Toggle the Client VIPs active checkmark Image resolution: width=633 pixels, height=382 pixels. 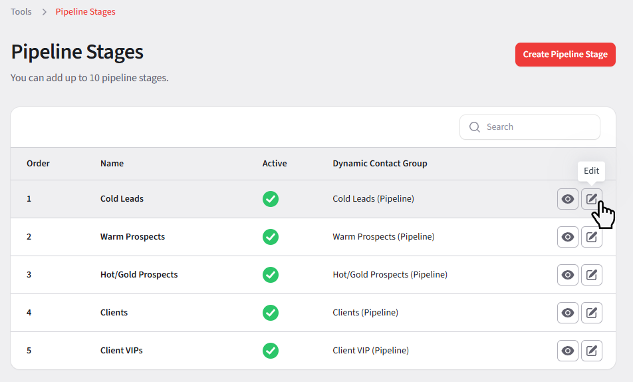tap(270, 351)
